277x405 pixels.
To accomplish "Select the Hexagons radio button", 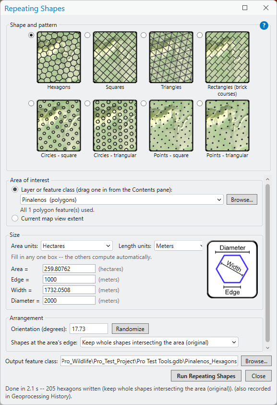I will point(31,35).
